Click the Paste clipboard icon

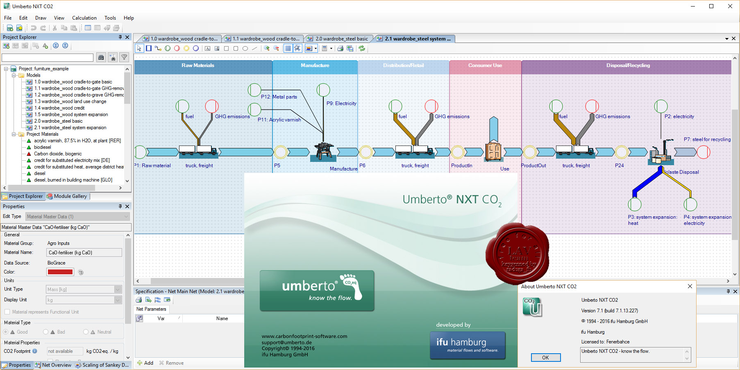74,28
